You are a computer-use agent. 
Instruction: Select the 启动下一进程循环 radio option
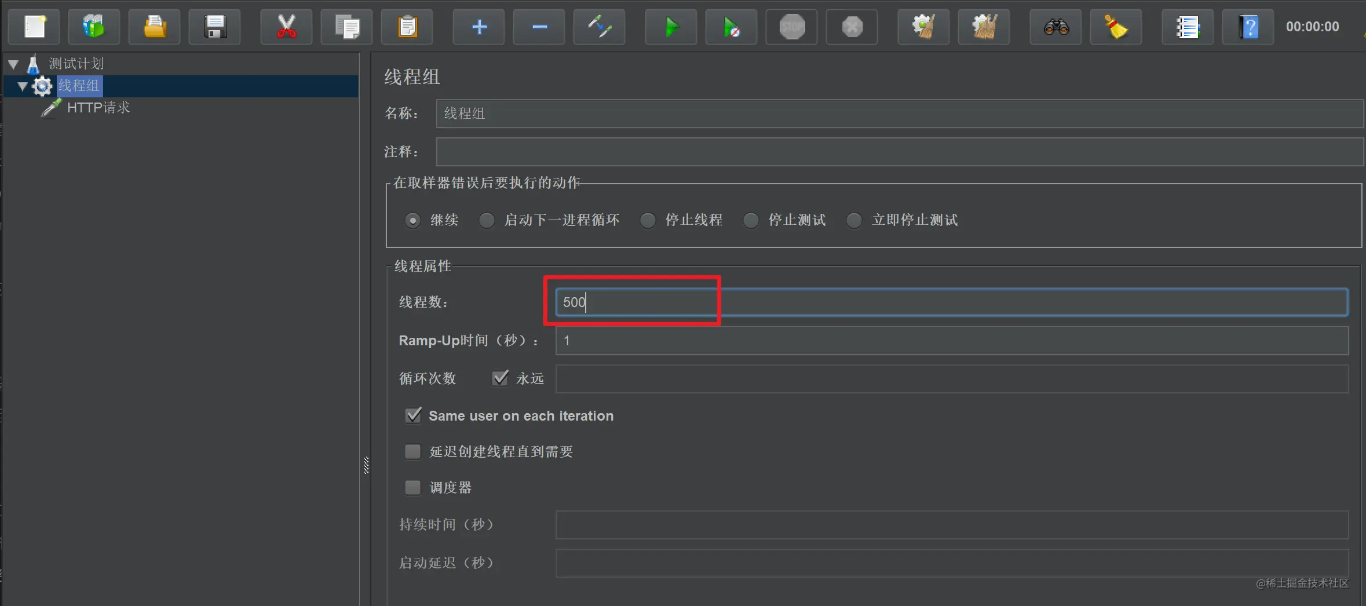click(x=487, y=220)
